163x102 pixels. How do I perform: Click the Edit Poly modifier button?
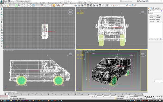coord(152,17)
